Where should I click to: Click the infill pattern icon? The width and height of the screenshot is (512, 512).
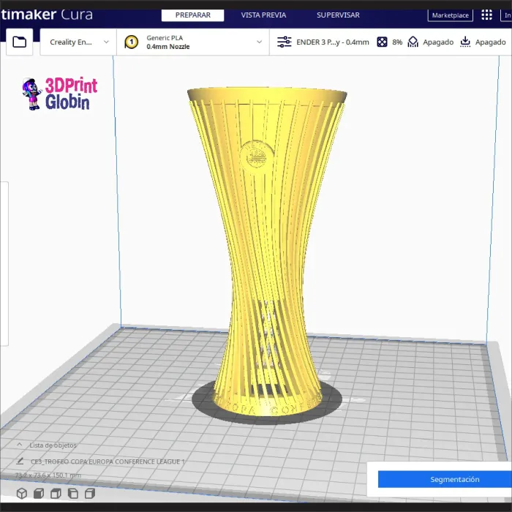click(x=382, y=42)
